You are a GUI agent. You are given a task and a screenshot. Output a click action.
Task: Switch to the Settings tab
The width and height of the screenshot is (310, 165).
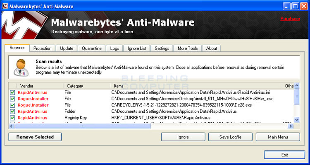162,49
